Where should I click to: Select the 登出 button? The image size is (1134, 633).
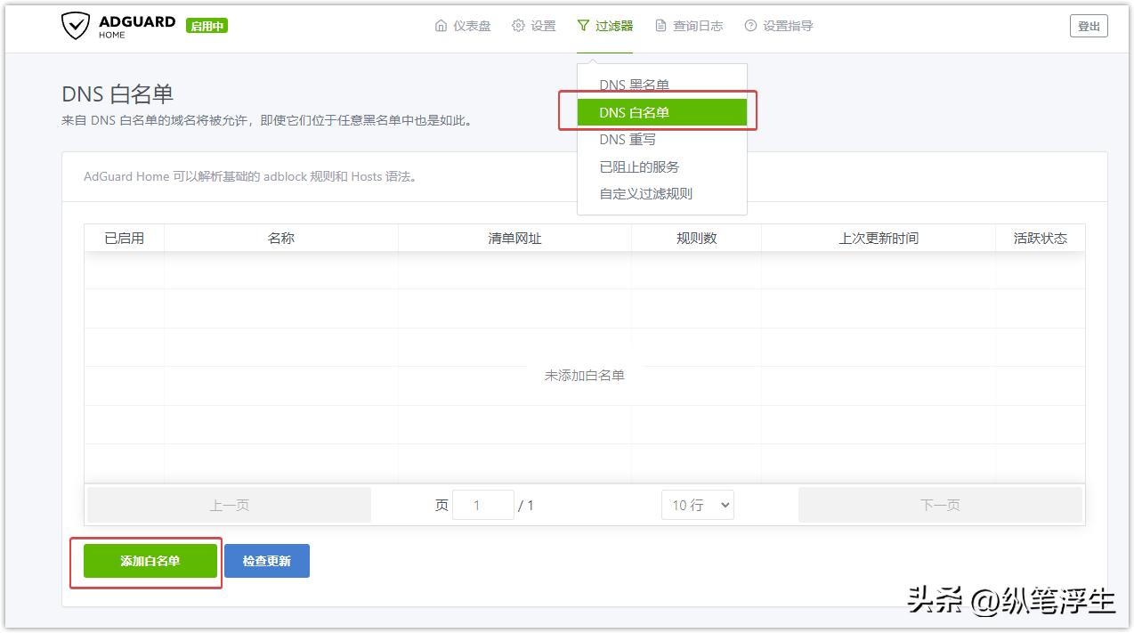click(1089, 26)
